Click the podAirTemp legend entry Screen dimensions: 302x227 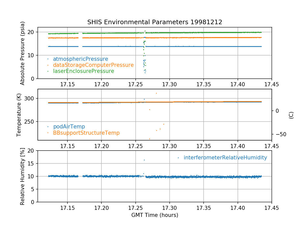pyautogui.click(x=69, y=127)
